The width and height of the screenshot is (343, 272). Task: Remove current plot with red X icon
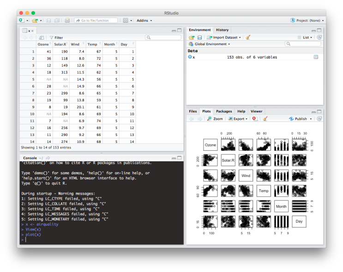[x=254, y=118]
